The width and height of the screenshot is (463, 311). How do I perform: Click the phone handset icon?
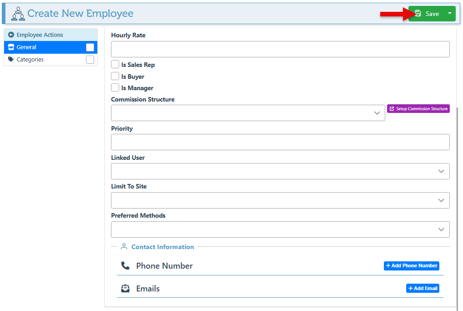tap(125, 266)
